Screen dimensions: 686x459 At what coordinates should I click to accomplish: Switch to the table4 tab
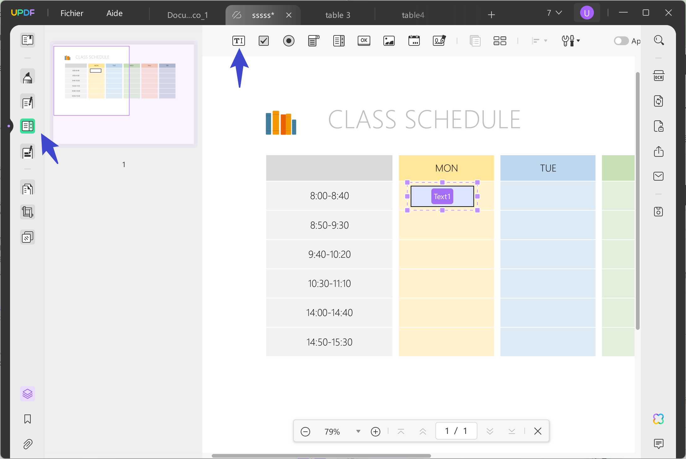pos(413,15)
